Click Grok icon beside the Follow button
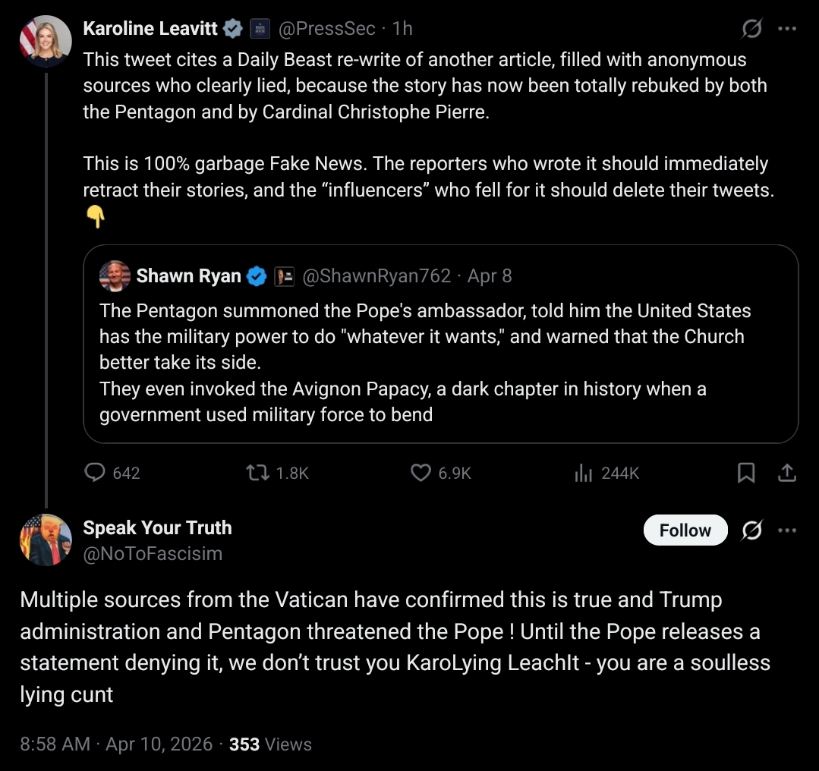This screenshot has width=819, height=771. pos(751,530)
